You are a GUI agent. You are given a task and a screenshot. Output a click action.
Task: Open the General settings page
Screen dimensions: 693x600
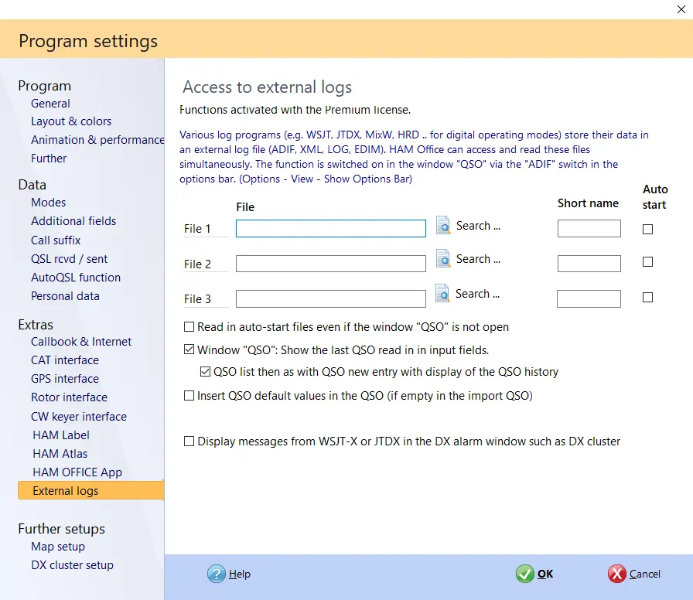coord(50,104)
